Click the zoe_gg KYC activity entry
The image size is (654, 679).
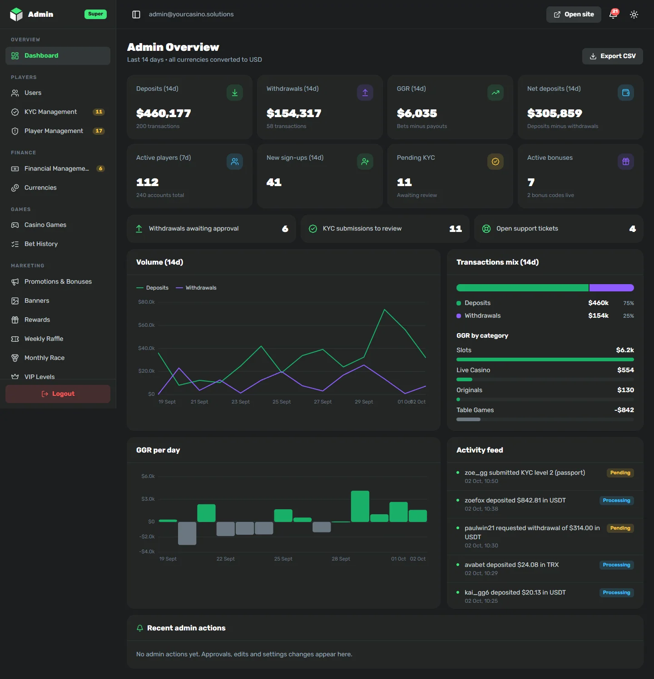pos(545,477)
